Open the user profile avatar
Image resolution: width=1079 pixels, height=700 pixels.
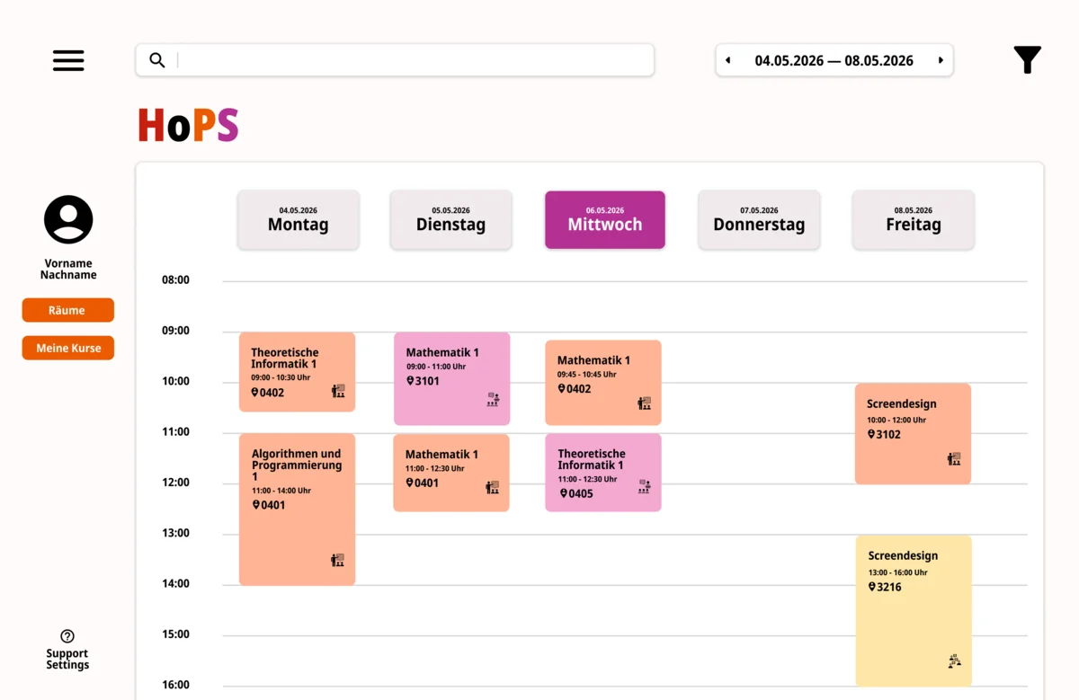68,219
